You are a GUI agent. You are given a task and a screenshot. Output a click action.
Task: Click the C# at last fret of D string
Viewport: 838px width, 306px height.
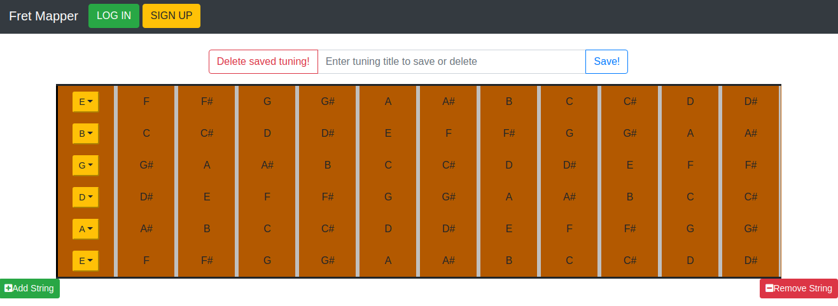tap(751, 197)
